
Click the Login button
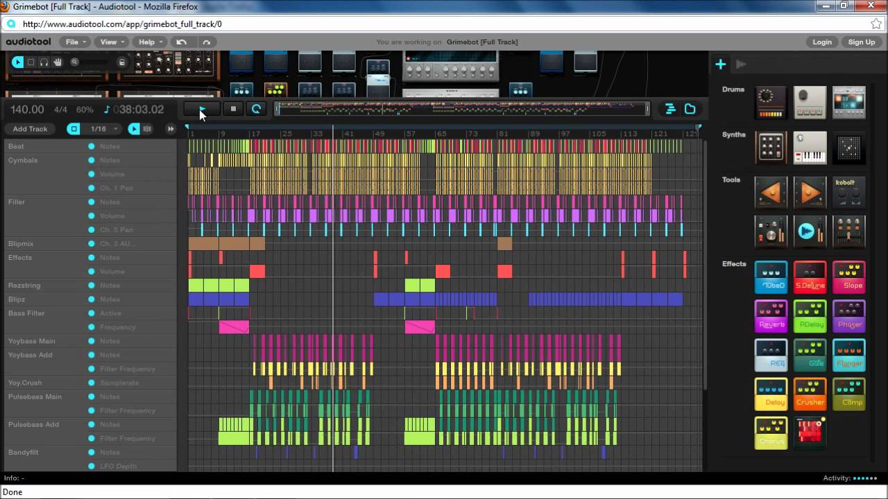click(x=822, y=42)
